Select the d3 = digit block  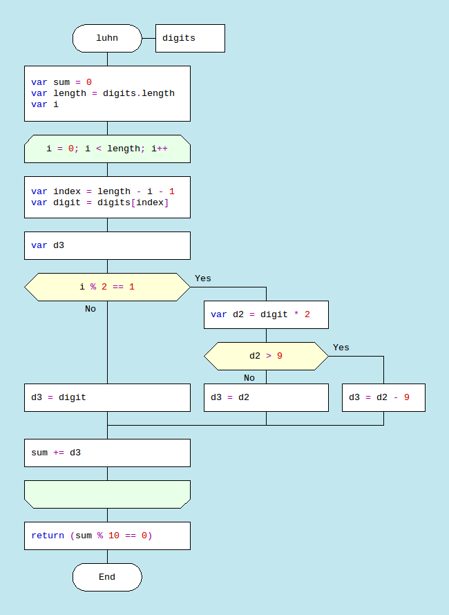point(107,397)
